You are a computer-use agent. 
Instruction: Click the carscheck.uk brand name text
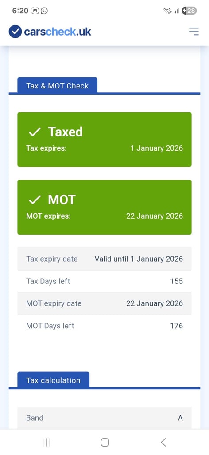58,32
